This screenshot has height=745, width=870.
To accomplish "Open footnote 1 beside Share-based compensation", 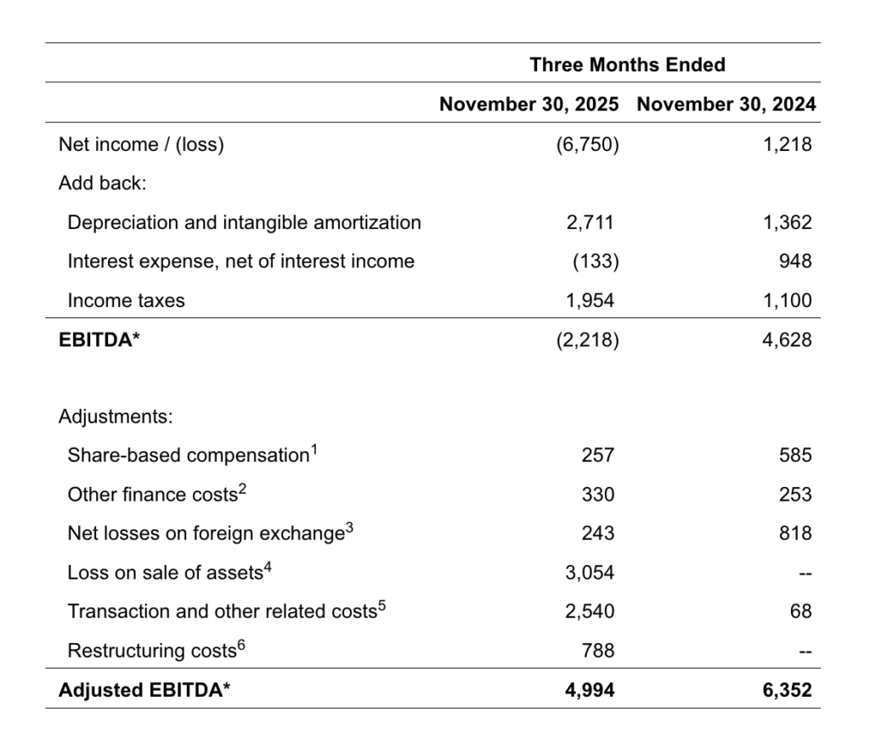I will [x=314, y=450].
